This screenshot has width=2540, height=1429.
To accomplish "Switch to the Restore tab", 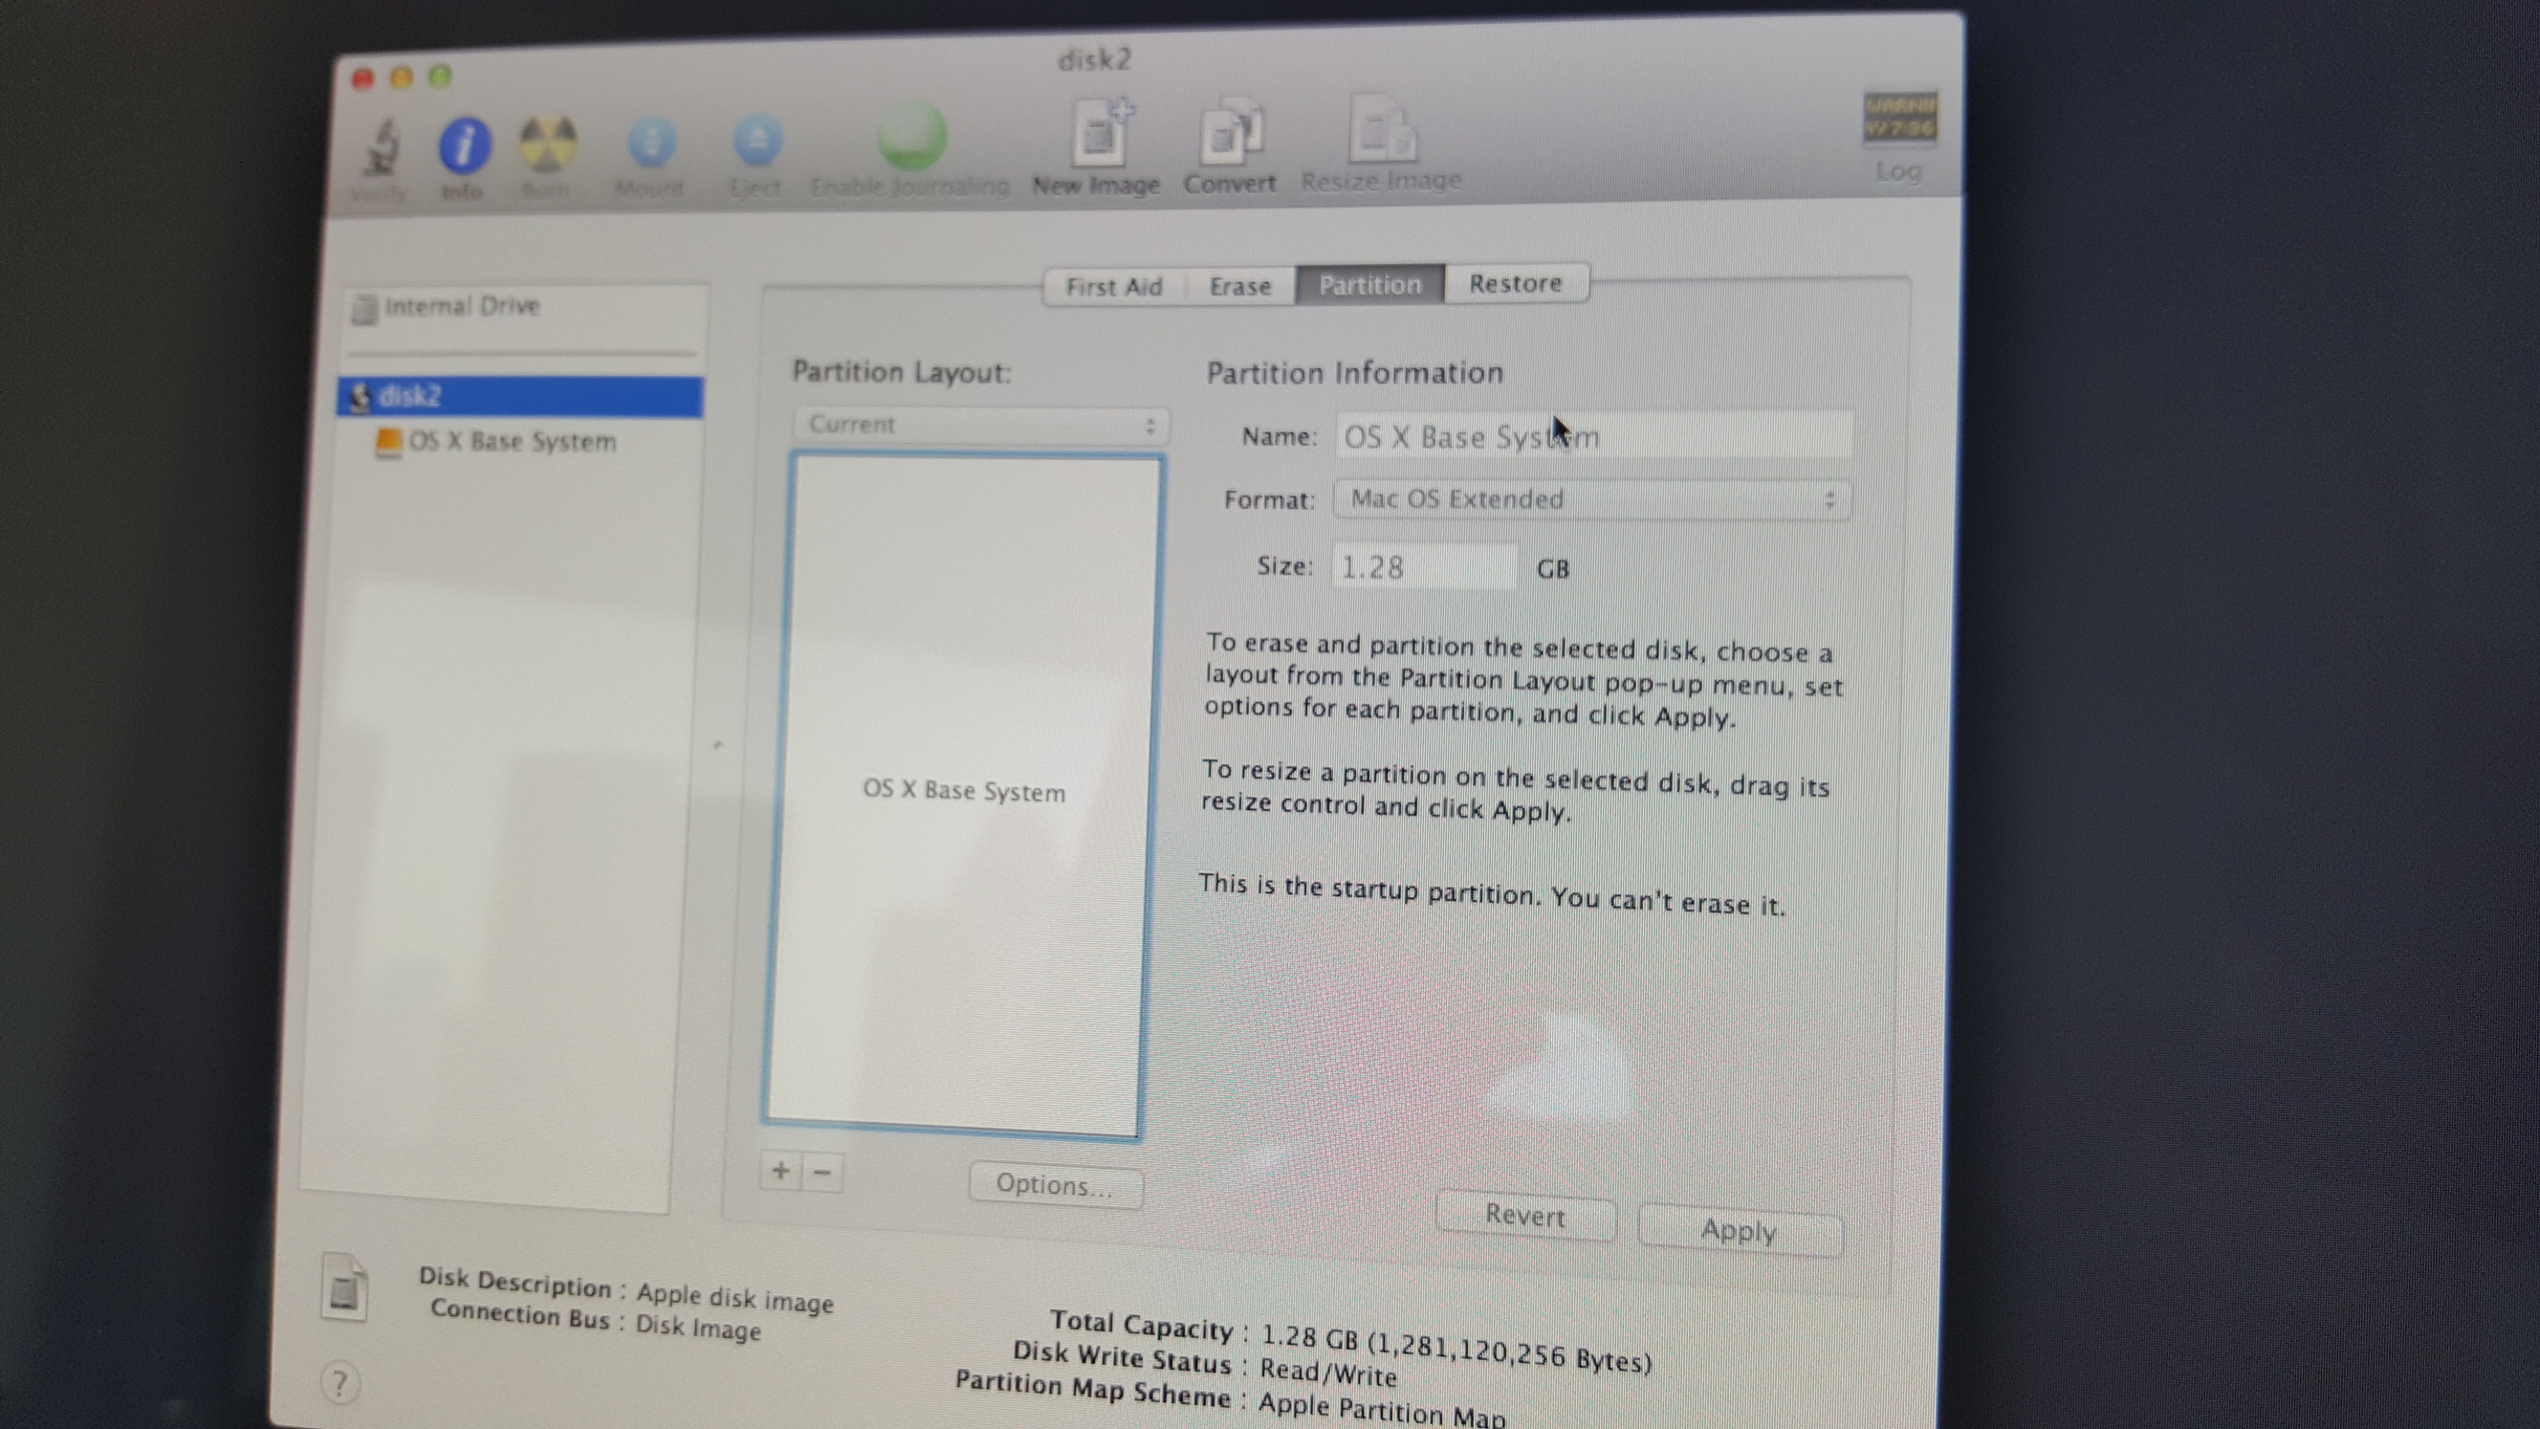I will pyautogui.click(x=1516, y=284).
